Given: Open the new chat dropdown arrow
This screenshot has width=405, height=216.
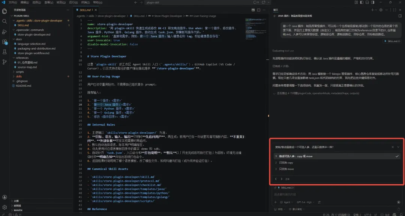Looking at the screenshot, I should 376,10.
